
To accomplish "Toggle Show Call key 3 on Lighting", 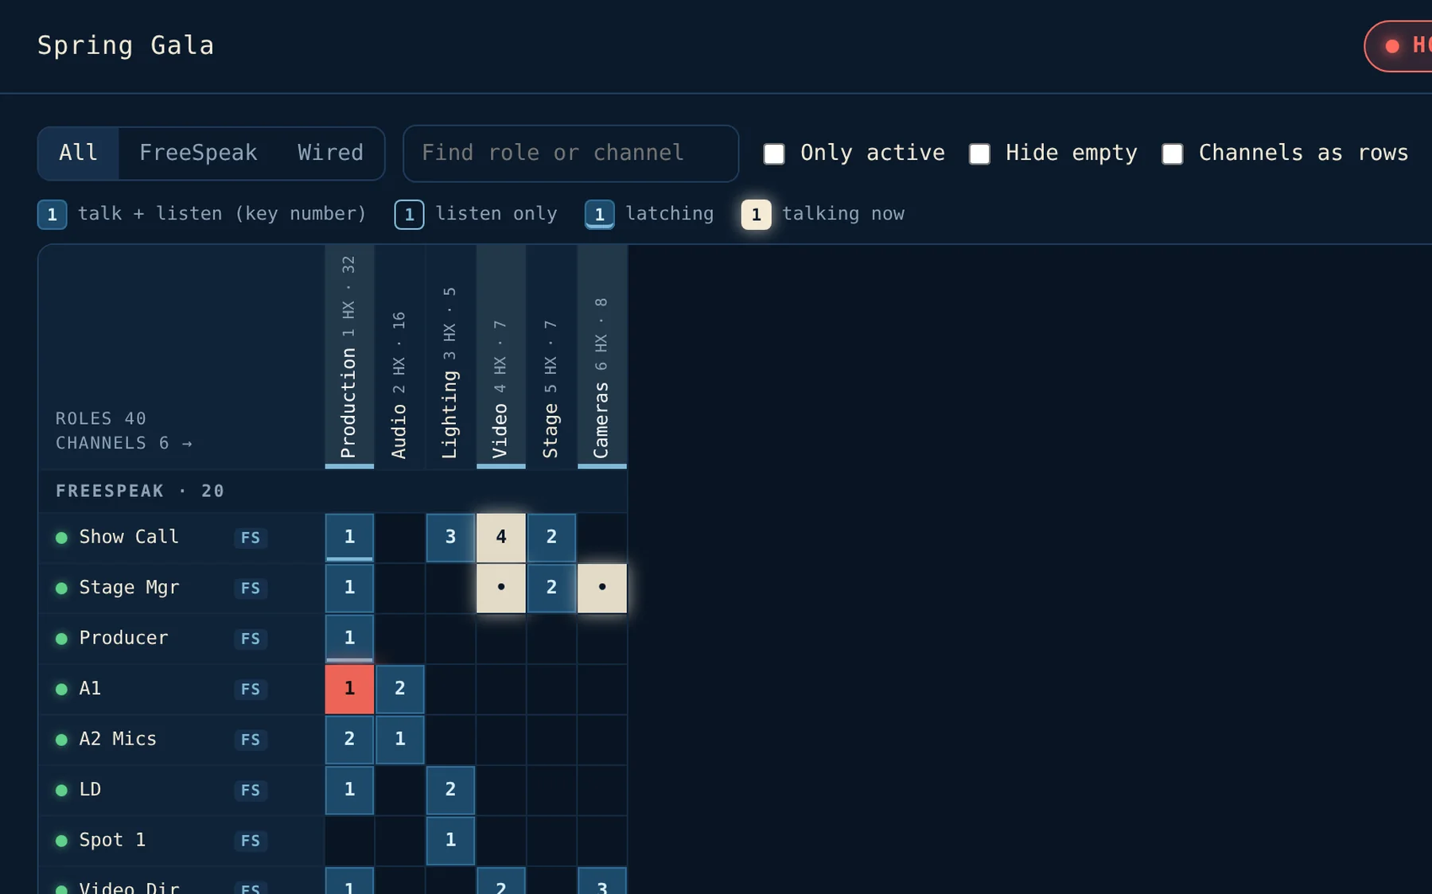I will click(x=450, y=537).
